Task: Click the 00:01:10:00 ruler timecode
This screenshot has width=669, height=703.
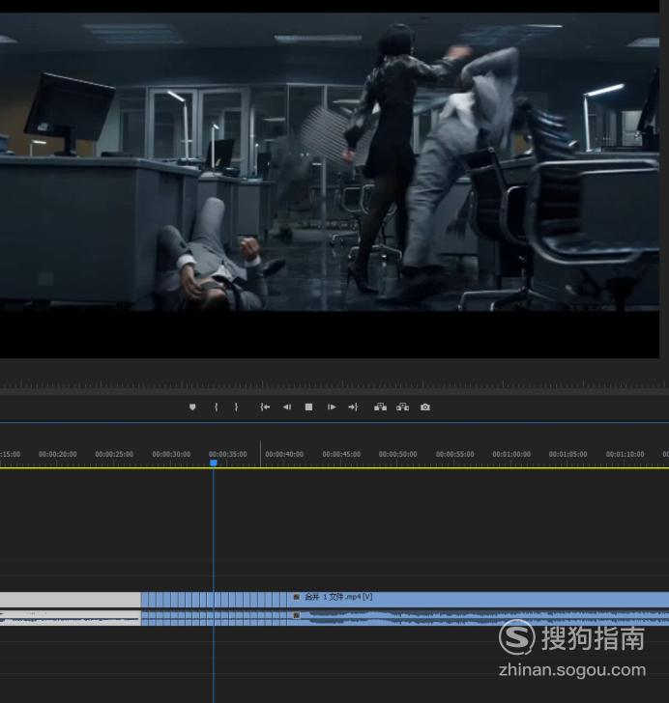Action: point(625,454)
